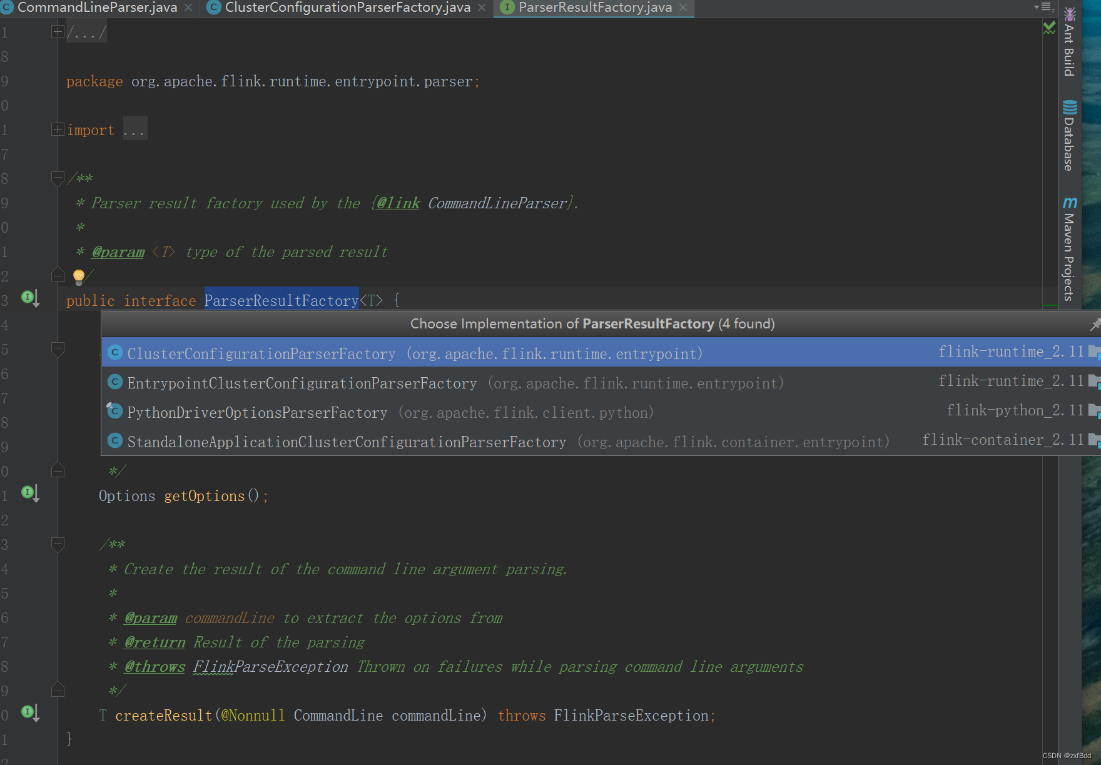1101x765 pixels.
Task: Switch to CommandLineParser.java tab
Action: [97, 8]
